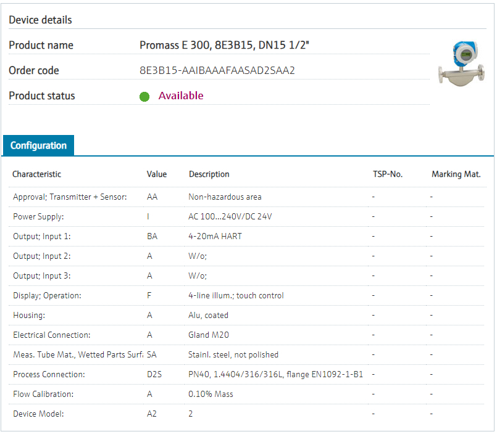Select Output; Input 2 row label
The height and width of the screenshot is (437, 497).
pos(42,256)
